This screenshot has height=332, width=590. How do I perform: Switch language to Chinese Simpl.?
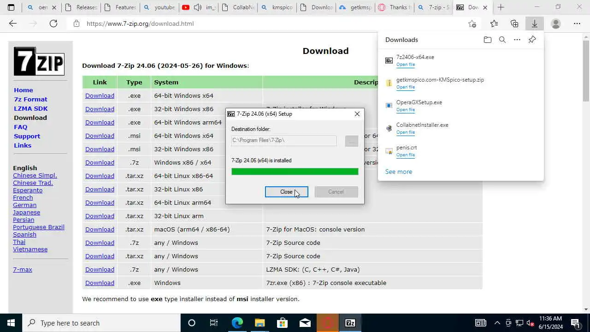click(x=35, y=175)
